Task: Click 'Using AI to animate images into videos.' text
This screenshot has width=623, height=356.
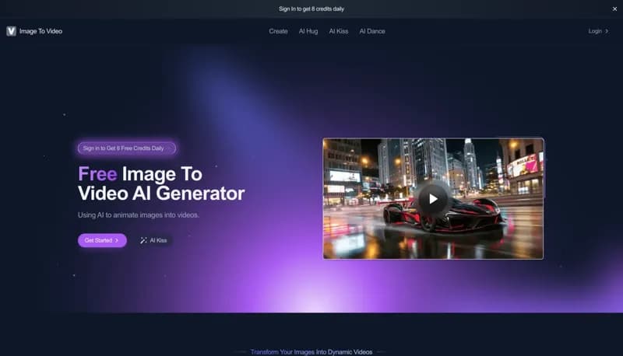Action: (139, 215)
